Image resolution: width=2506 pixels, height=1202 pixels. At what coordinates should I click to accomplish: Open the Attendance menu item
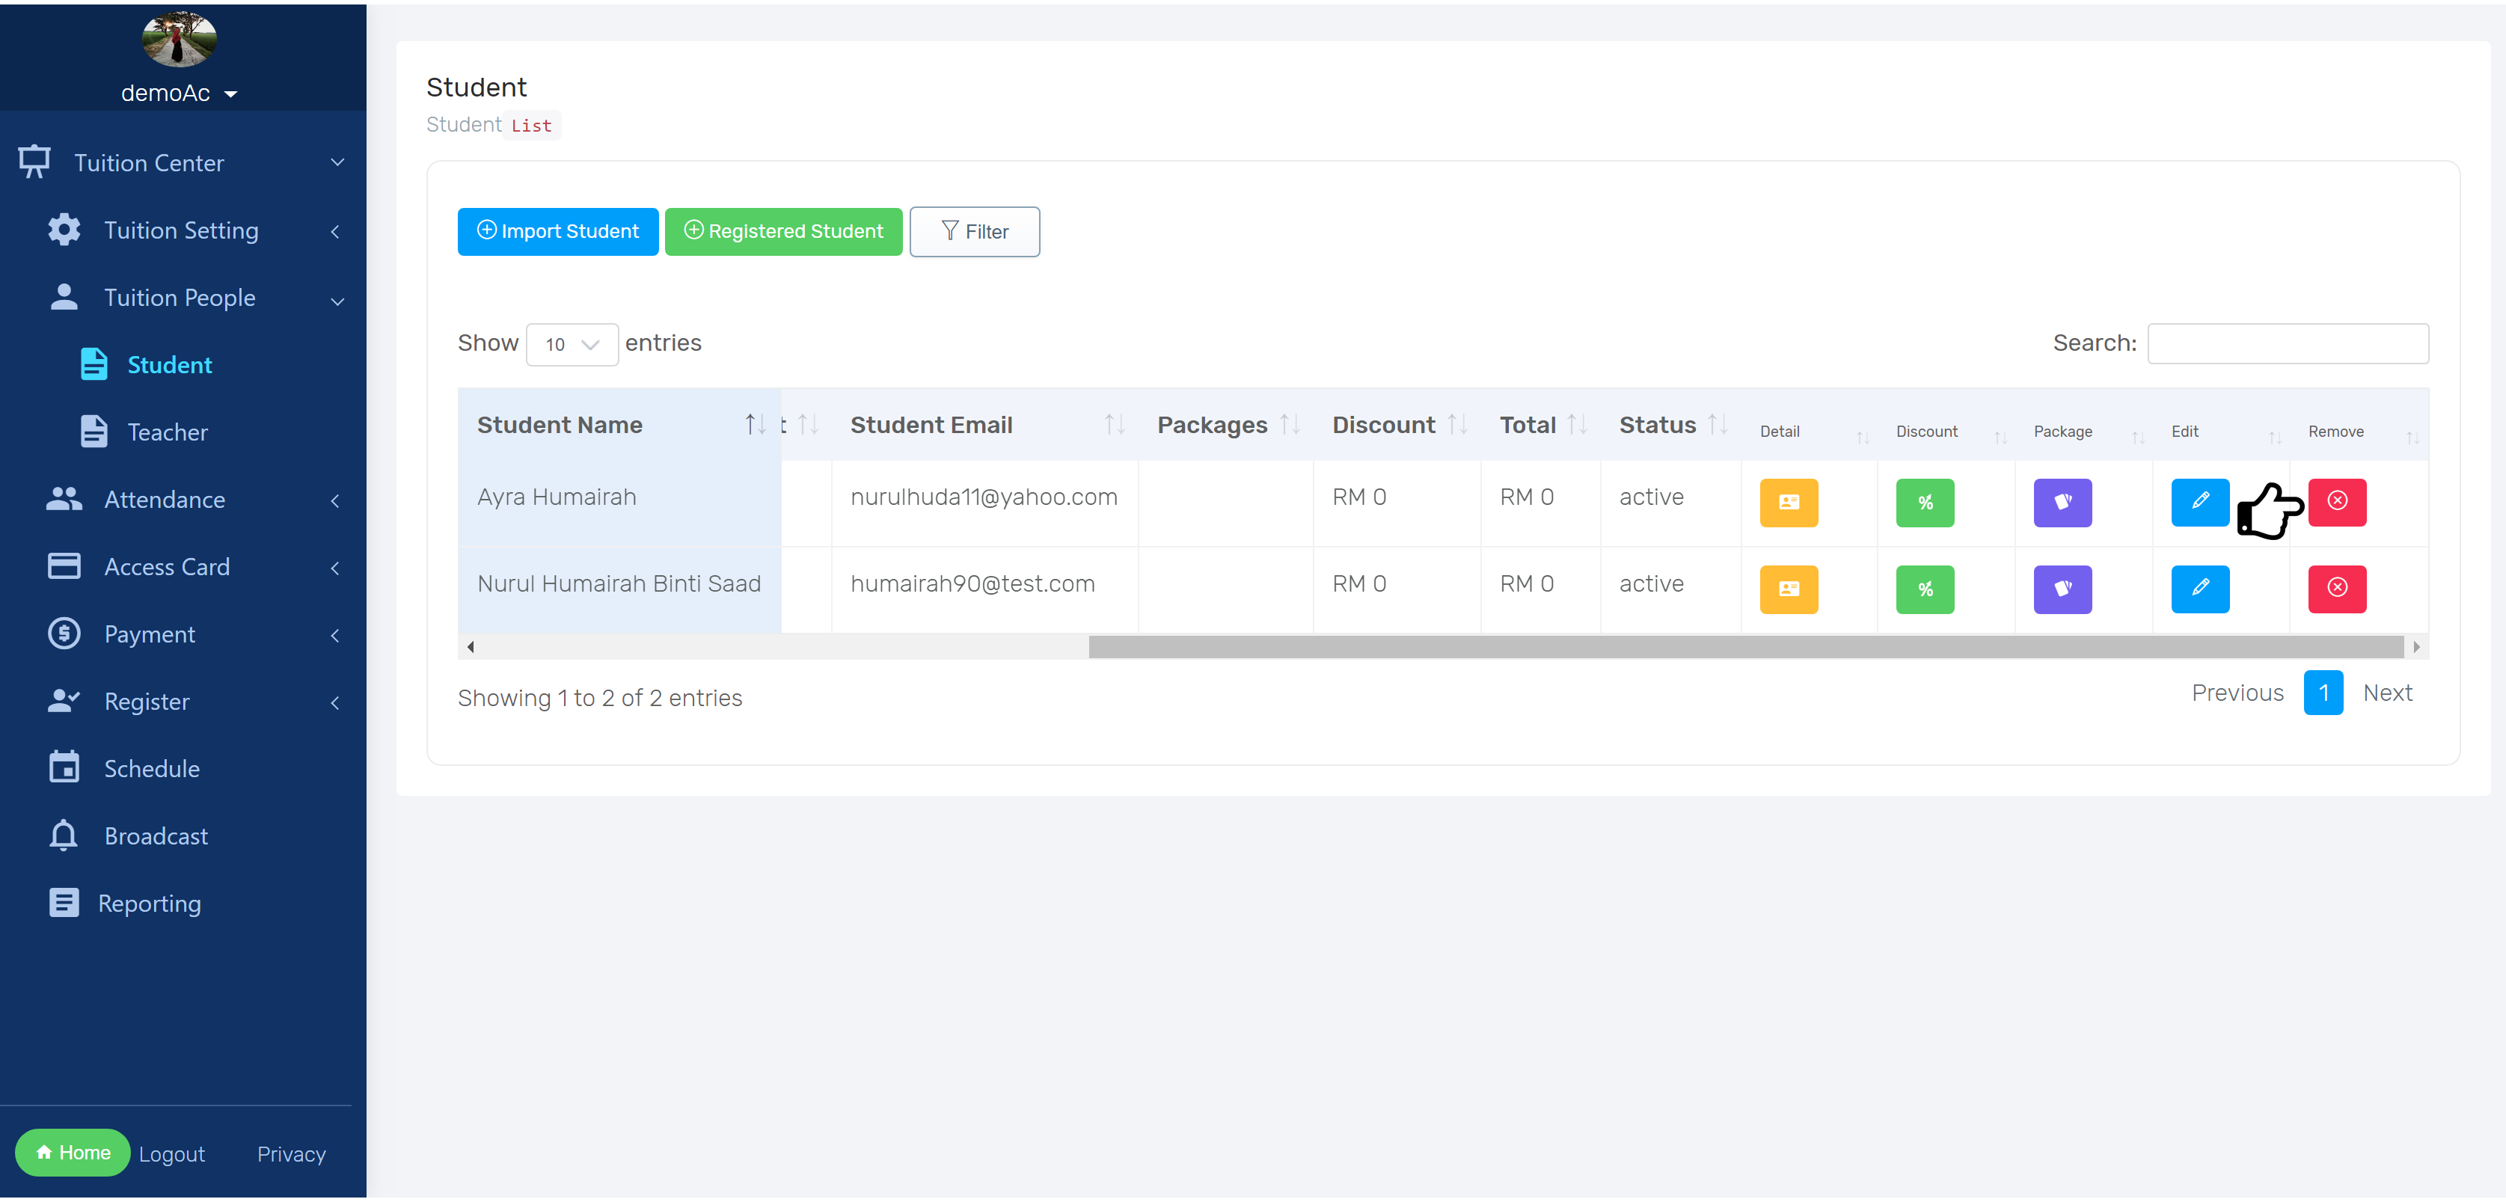pos(165,499)
